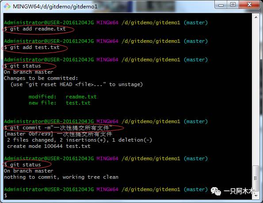Click the 'git add test.txt' command line
The height and width of the screenshot is (203, 263).
pyautogui.click(x=32, y=47)
